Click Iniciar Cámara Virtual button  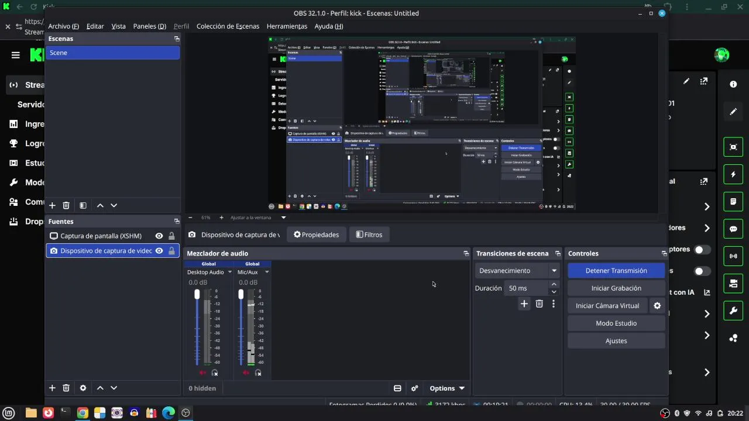pos(607,306)
